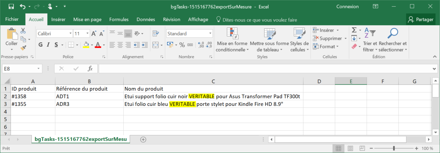
Task: Click the accounting currency format icon
Action: click(170, 45)
